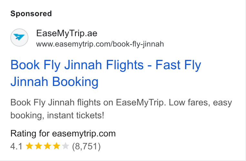Click the gray unfilled fifth star

pos(66,146)
